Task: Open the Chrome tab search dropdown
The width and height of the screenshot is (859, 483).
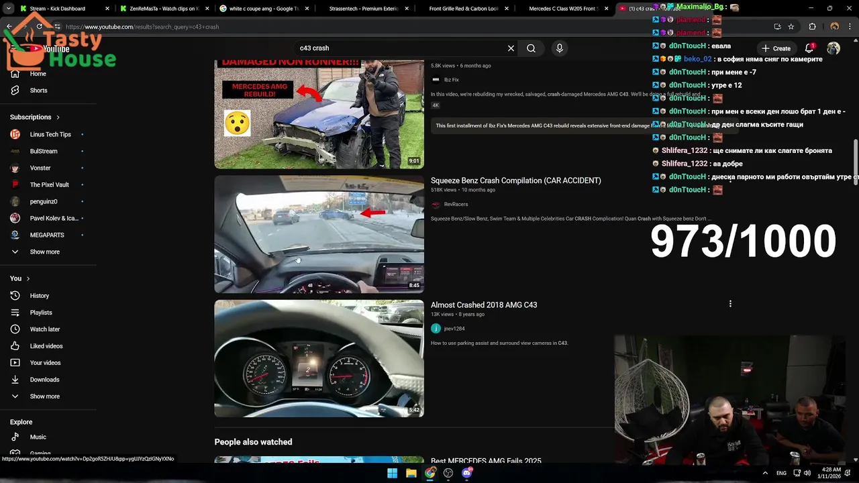Action: (x=9, y=9)
